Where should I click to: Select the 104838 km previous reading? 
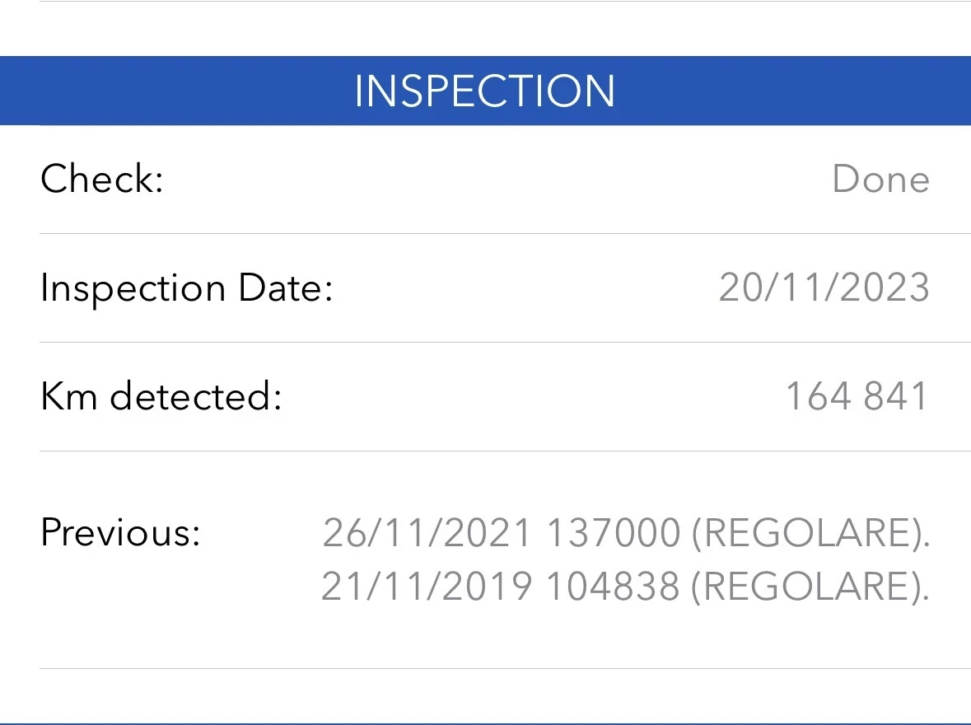point(614,587)
